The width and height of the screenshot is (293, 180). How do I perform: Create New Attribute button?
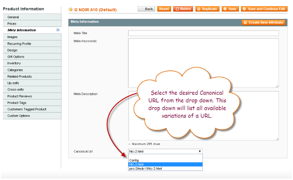click(x=264, y=22)
